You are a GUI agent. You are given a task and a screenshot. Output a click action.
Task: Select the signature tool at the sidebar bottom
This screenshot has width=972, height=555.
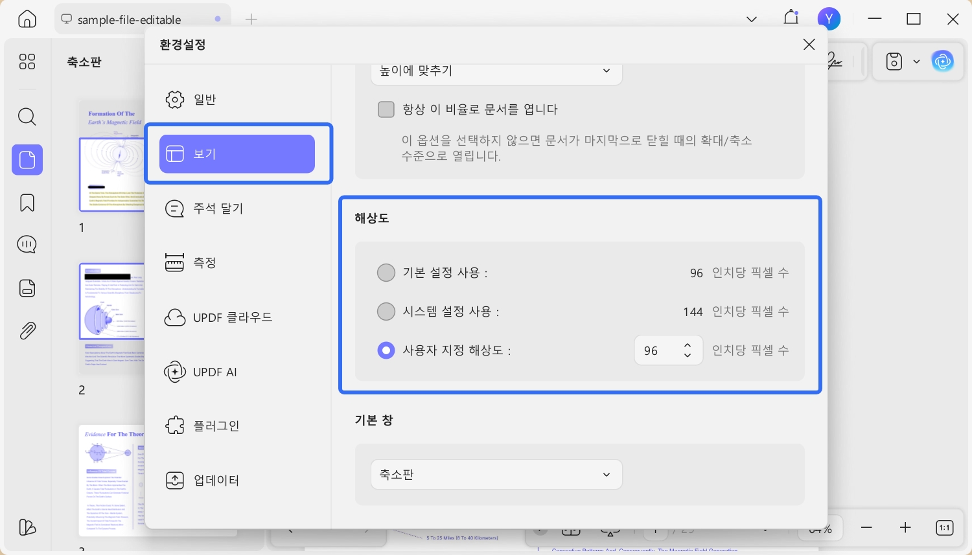pyautogui.click(x=27, y=528)
